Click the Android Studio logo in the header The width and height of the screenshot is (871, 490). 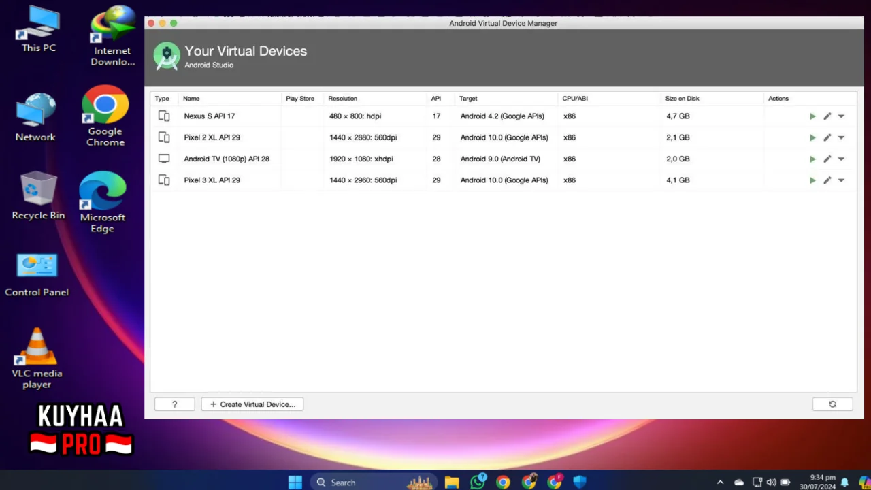(x=167, y=56)
